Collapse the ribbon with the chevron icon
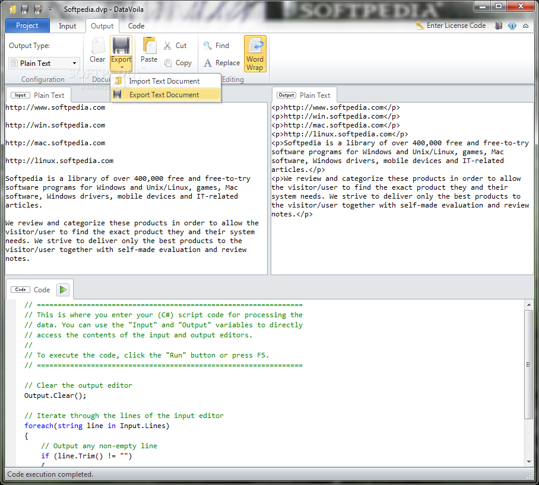Screen dimensions: 539x485 525,25
